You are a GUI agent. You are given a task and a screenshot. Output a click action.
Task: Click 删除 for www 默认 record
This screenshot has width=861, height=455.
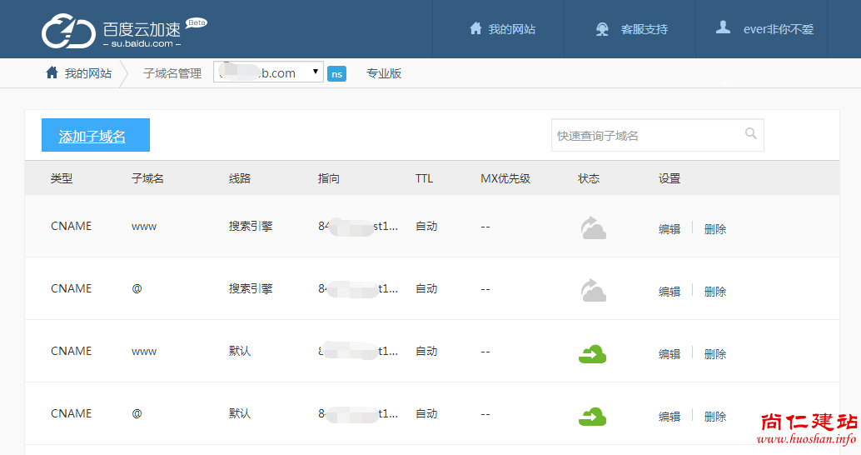(714, 353)
